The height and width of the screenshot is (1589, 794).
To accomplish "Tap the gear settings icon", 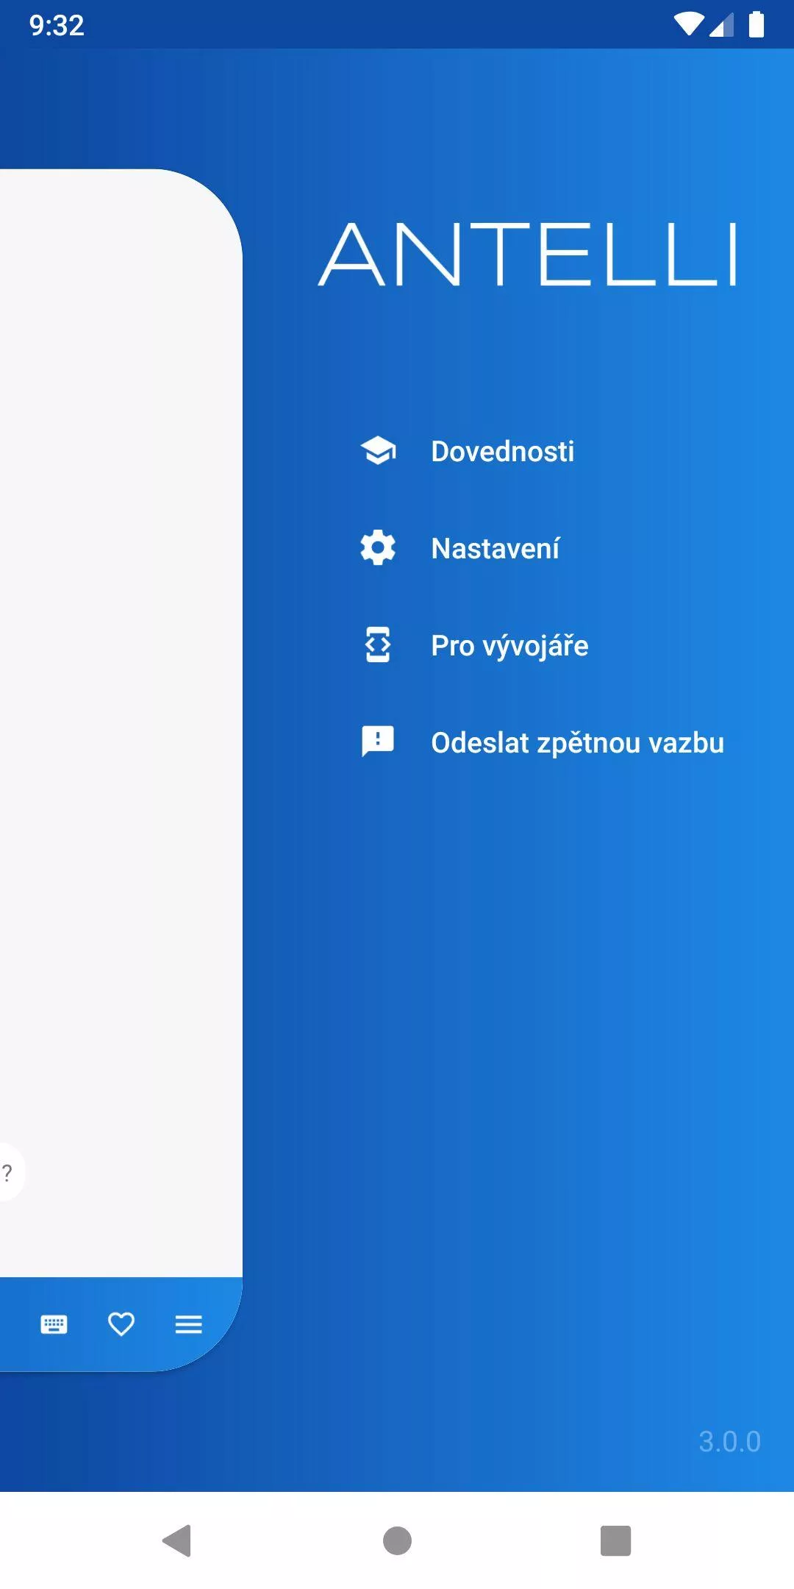I will [378, 548].
